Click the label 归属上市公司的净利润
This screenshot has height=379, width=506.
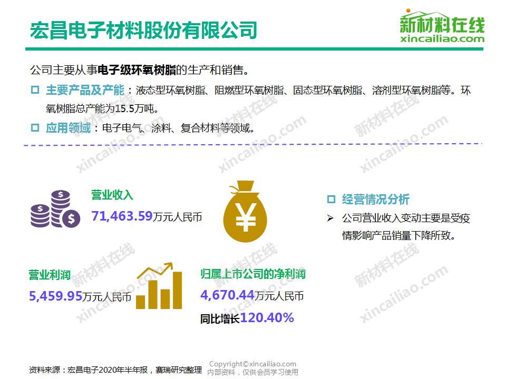253,274
